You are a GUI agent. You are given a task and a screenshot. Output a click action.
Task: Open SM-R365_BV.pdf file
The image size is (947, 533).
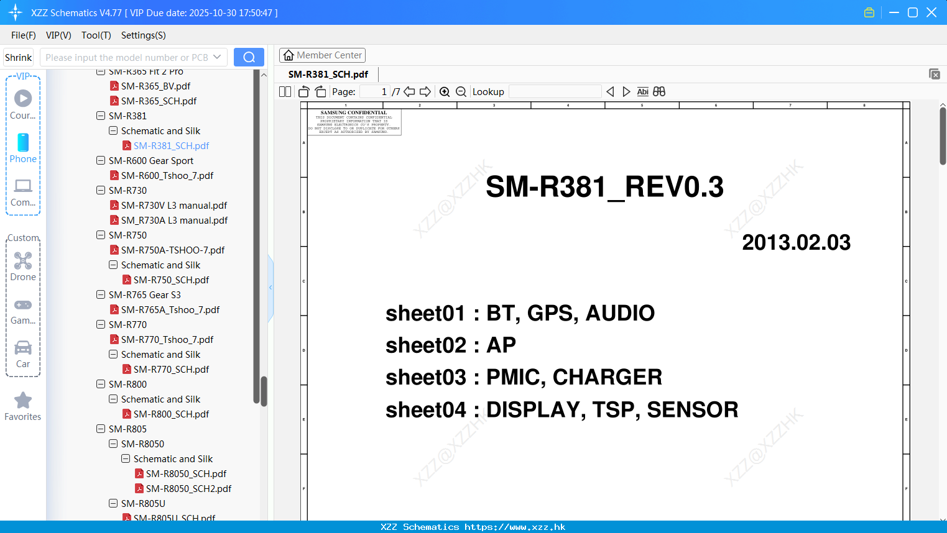coord(155,86)
